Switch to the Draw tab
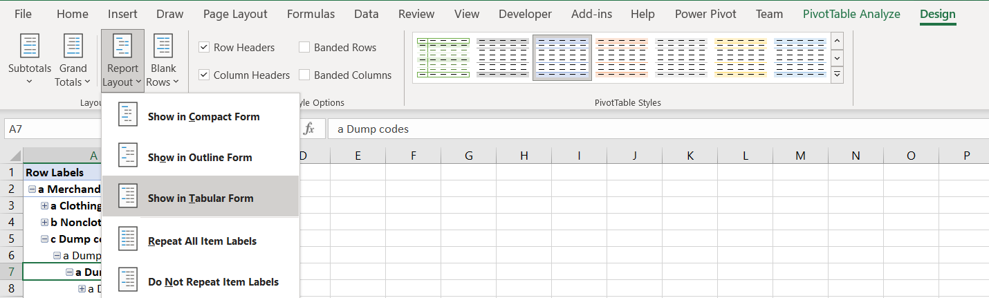This screenshot has width=989, height=298. pos(170,14)
